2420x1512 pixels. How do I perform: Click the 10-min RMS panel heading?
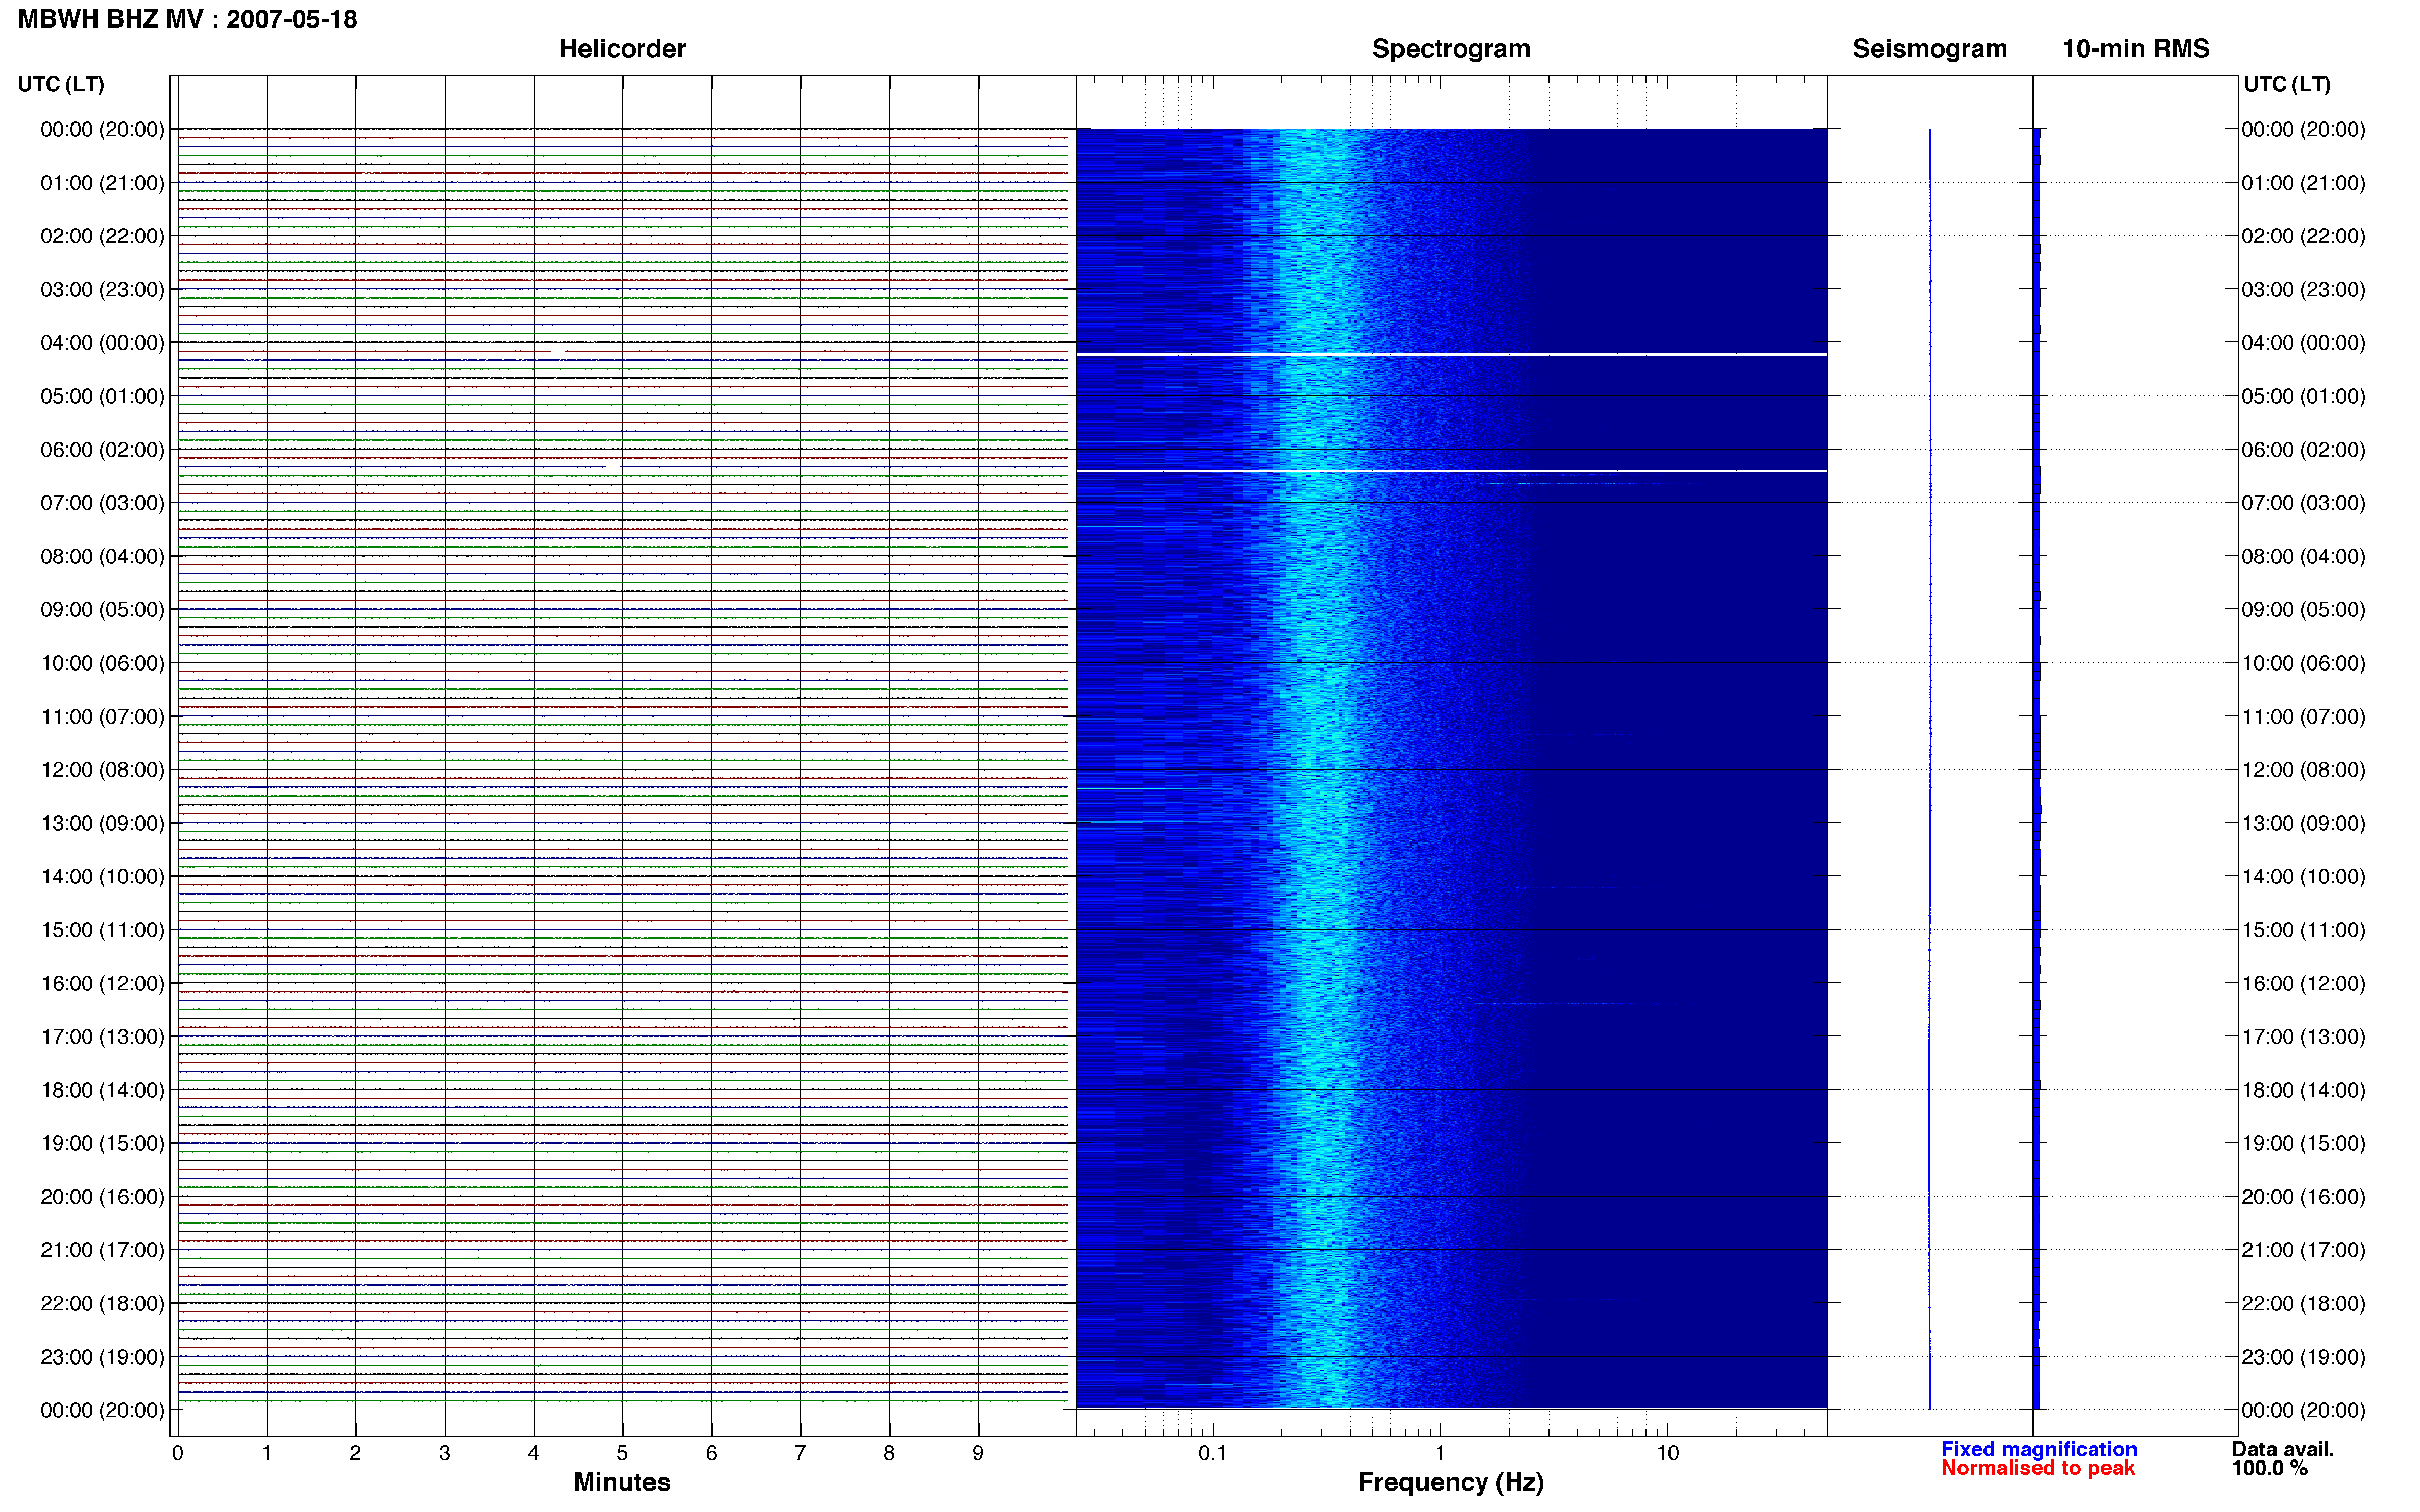(x=2135, y=49)
